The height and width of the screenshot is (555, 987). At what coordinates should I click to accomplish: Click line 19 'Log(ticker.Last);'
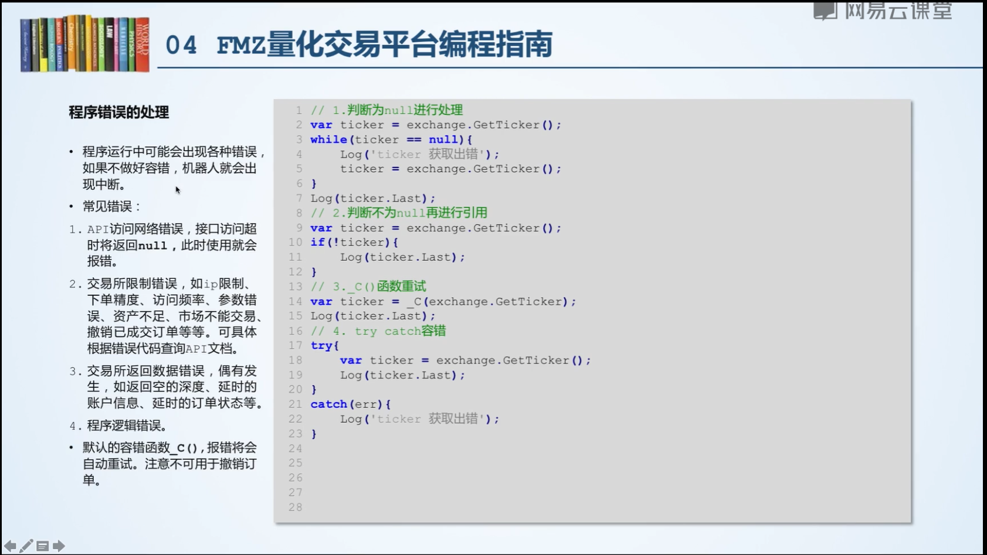[402, 375]
